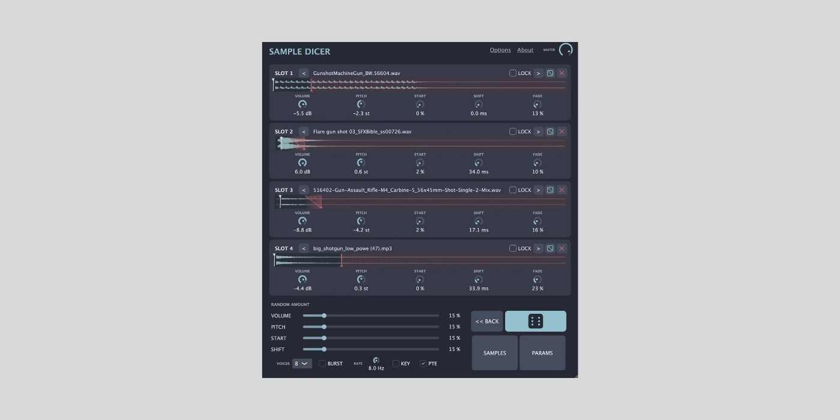
Task: Click Slot 1 PITCH knob
Action: (361, 104)
